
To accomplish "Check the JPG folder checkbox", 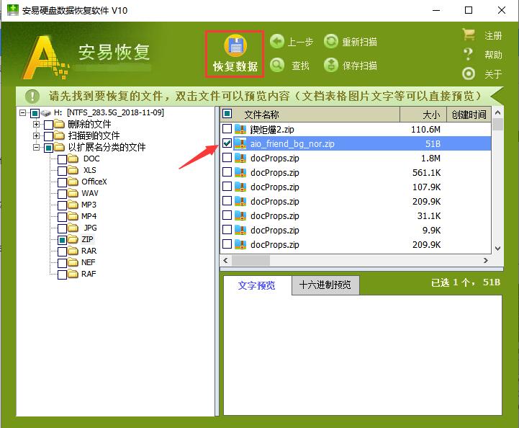I will [x=62, y=228].
